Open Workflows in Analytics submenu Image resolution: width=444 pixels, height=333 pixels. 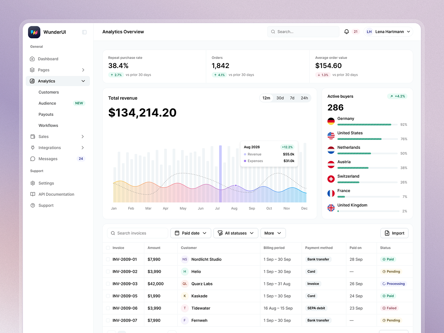coord(48,125)
